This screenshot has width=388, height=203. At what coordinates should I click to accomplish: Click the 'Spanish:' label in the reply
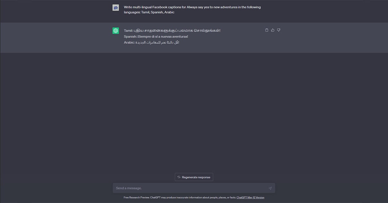[x=130, y=36]
